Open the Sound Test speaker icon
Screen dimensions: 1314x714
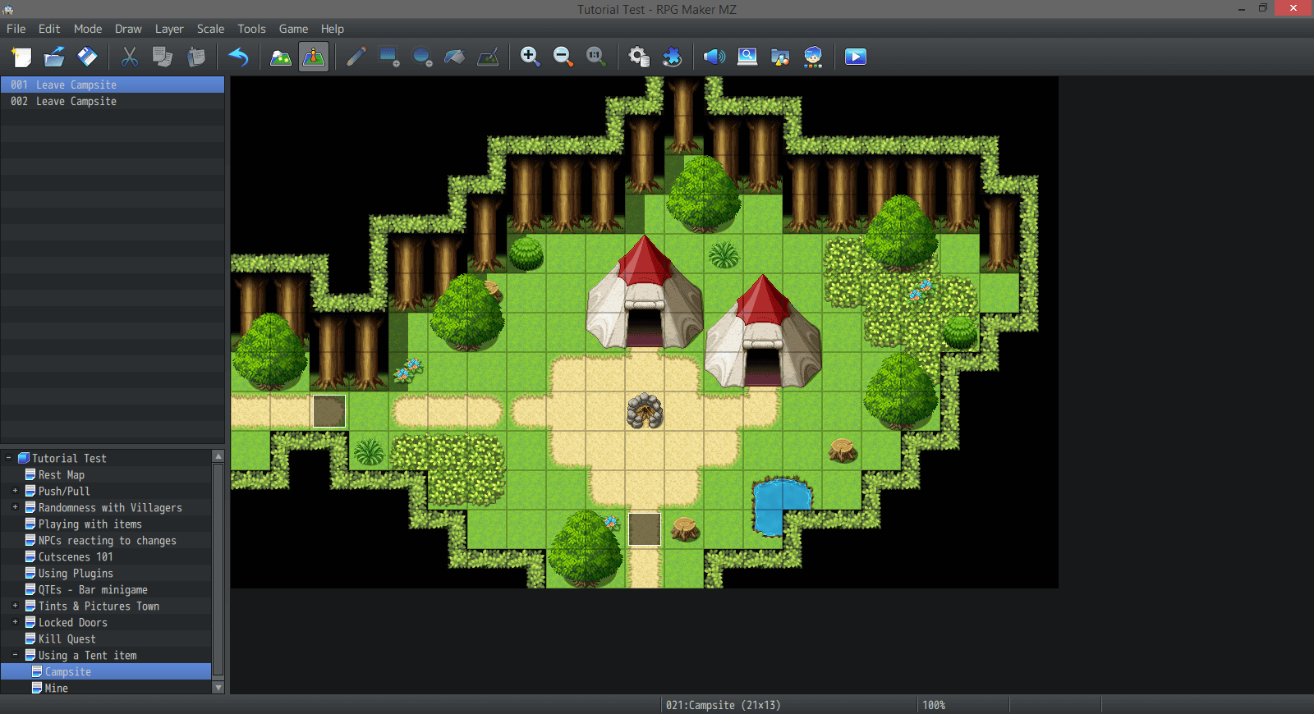click(714, 57)
